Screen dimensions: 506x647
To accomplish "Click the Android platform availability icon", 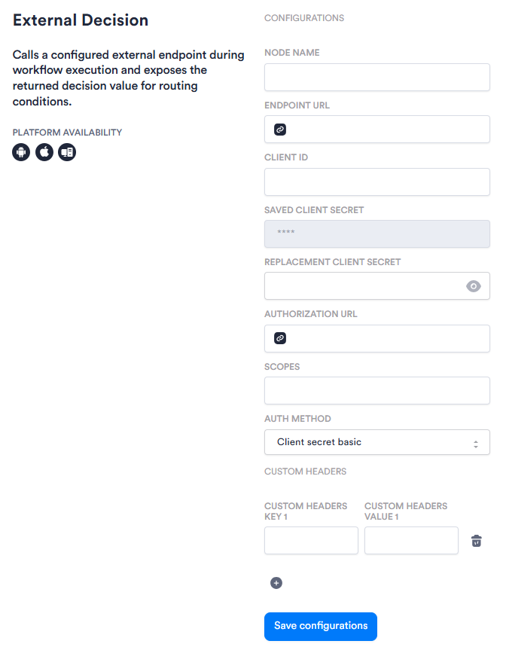I will pos(21,152).
